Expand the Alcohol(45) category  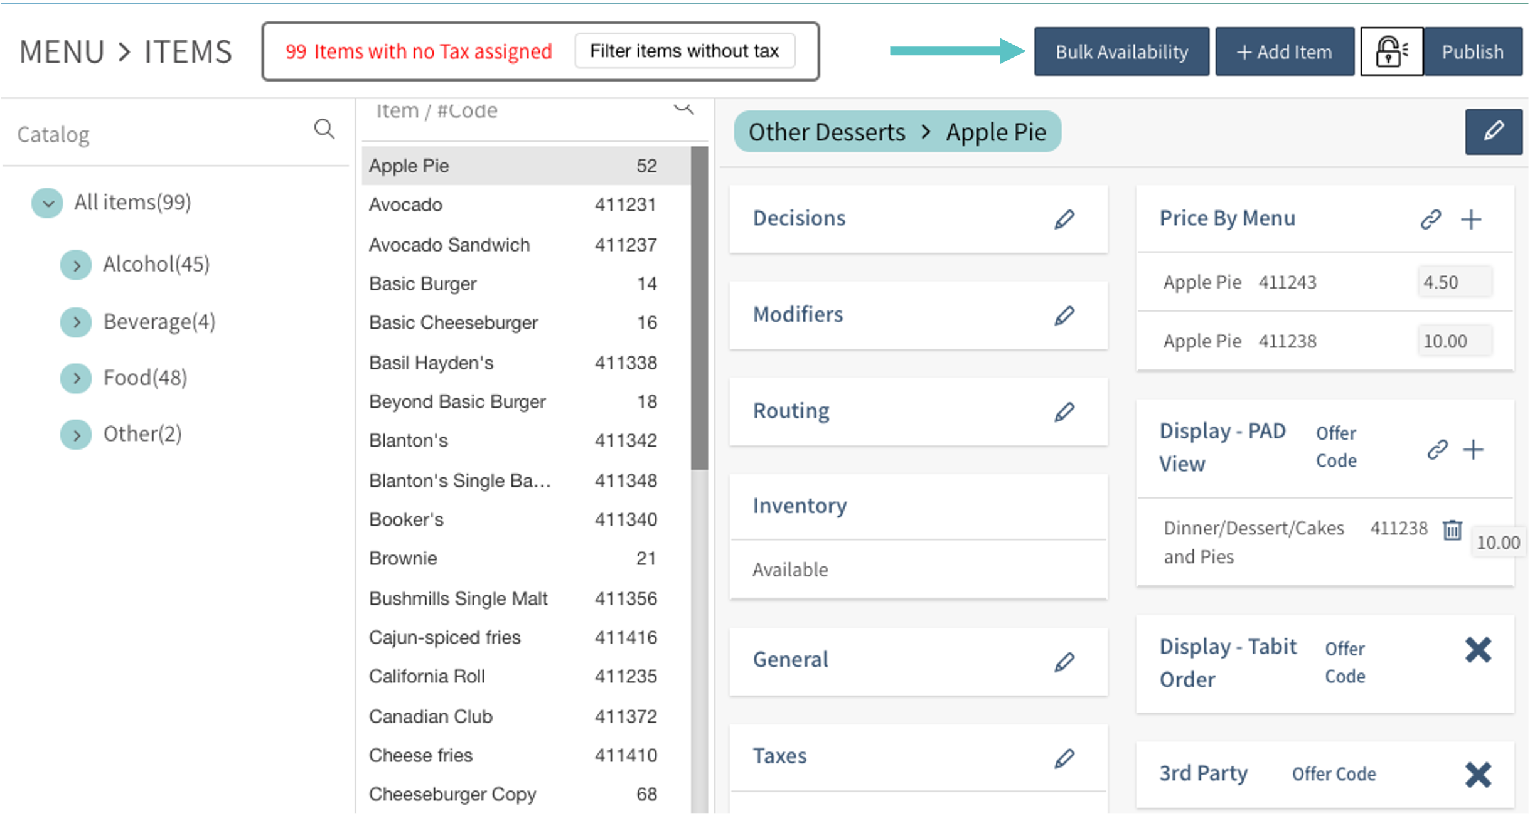(x=77, y=265)
